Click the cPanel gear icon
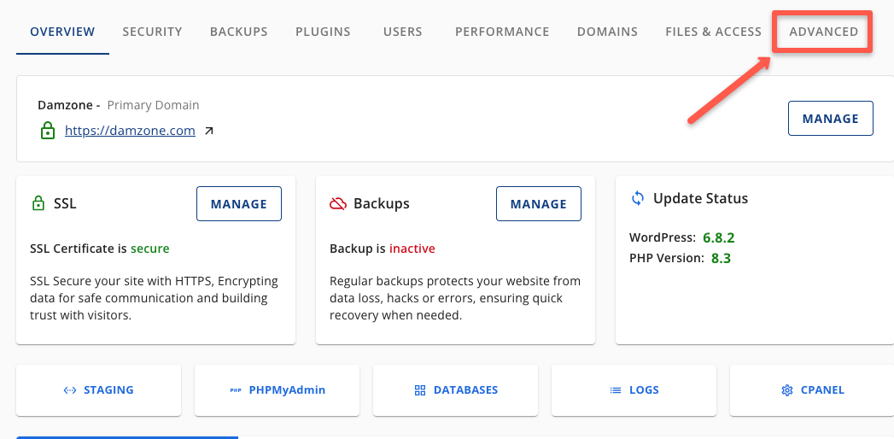Screen dimensions: 894x439 point(786,390)
